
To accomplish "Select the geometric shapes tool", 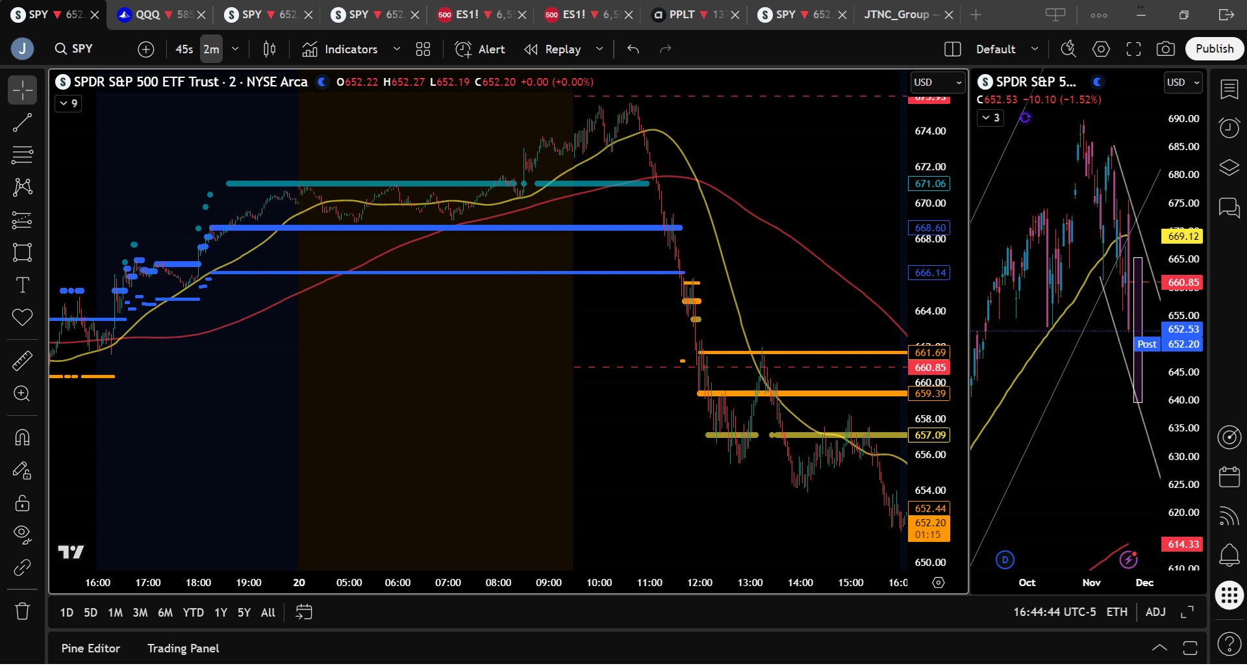I will click(x=22, y=252).
